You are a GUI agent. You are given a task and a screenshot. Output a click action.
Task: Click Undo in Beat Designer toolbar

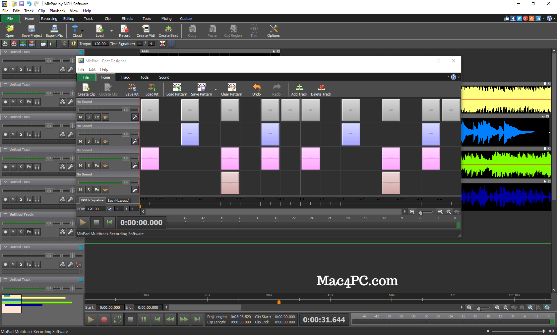click(257, 90)
